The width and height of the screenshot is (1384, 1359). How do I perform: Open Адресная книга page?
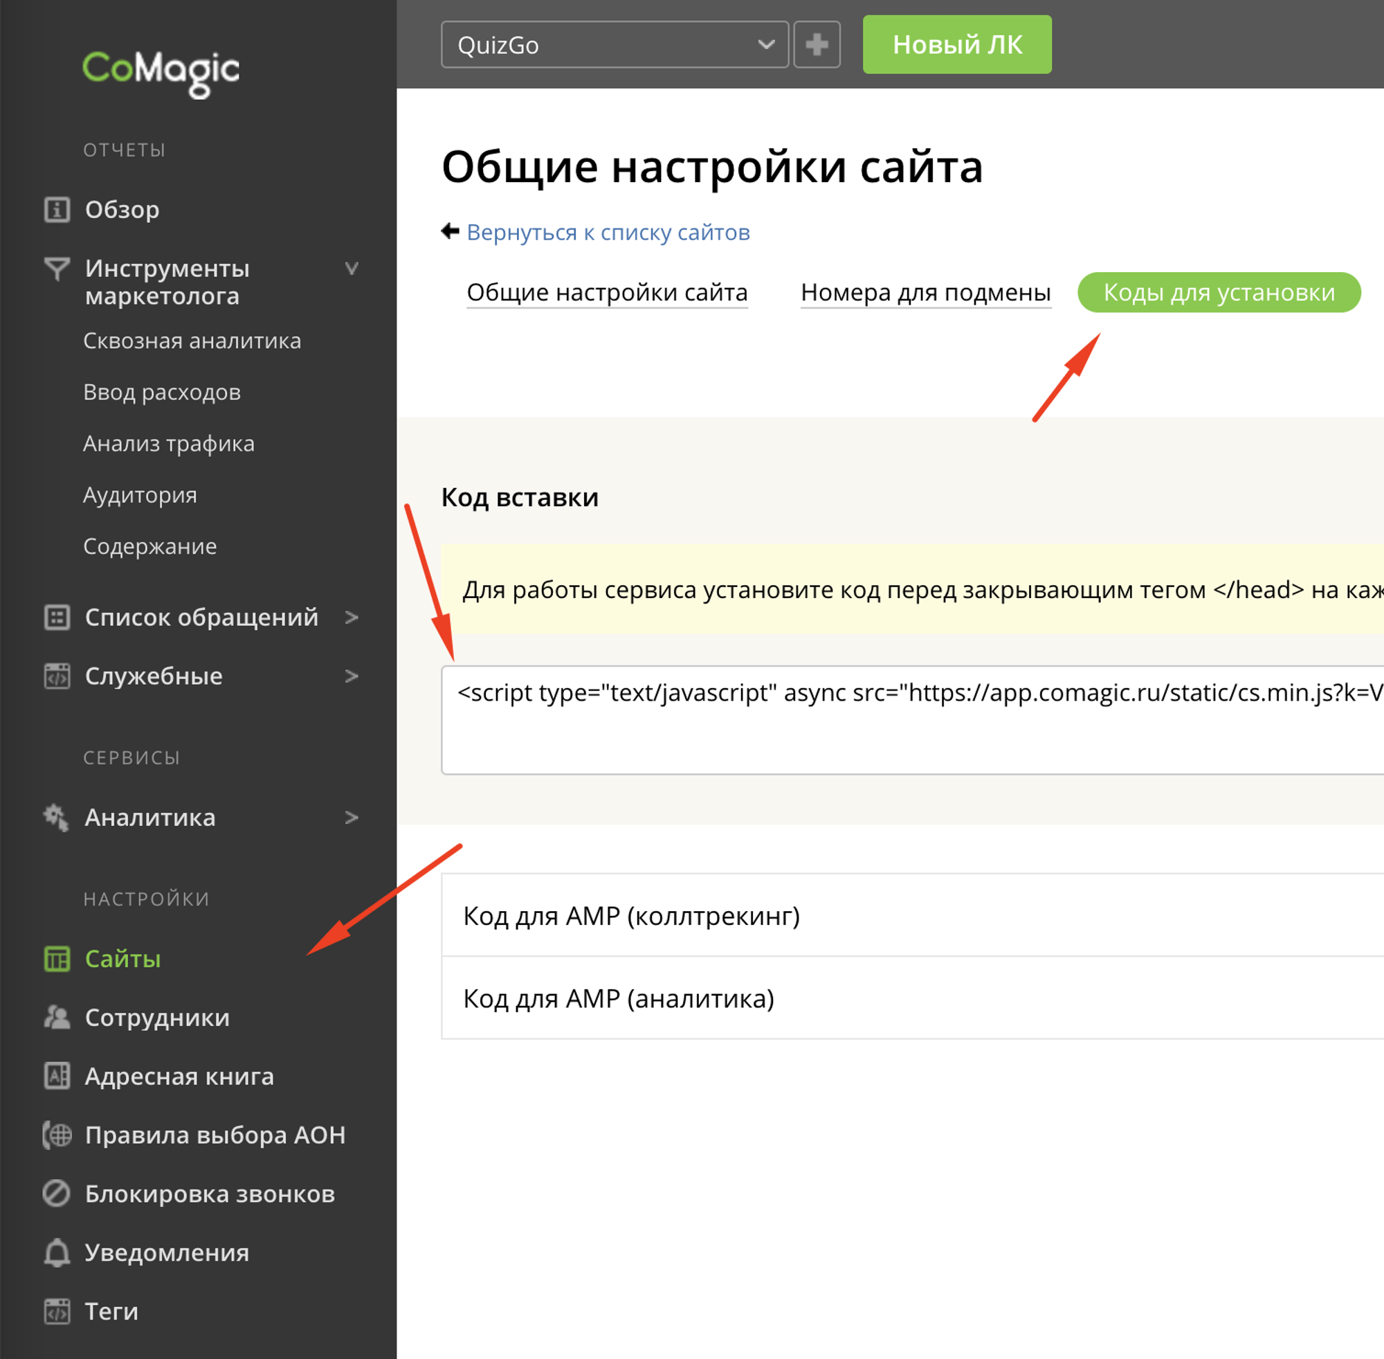(179, 1076)
